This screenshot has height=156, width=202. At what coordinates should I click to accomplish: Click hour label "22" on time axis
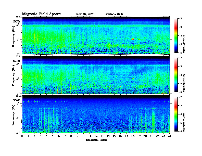157,136
